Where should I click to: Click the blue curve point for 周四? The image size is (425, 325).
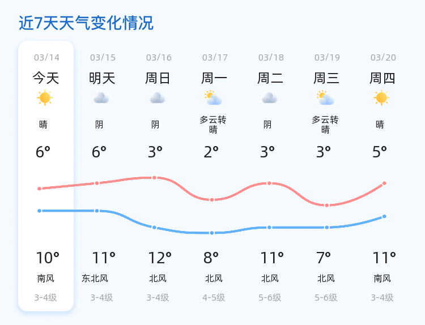(x=384, y=216)
